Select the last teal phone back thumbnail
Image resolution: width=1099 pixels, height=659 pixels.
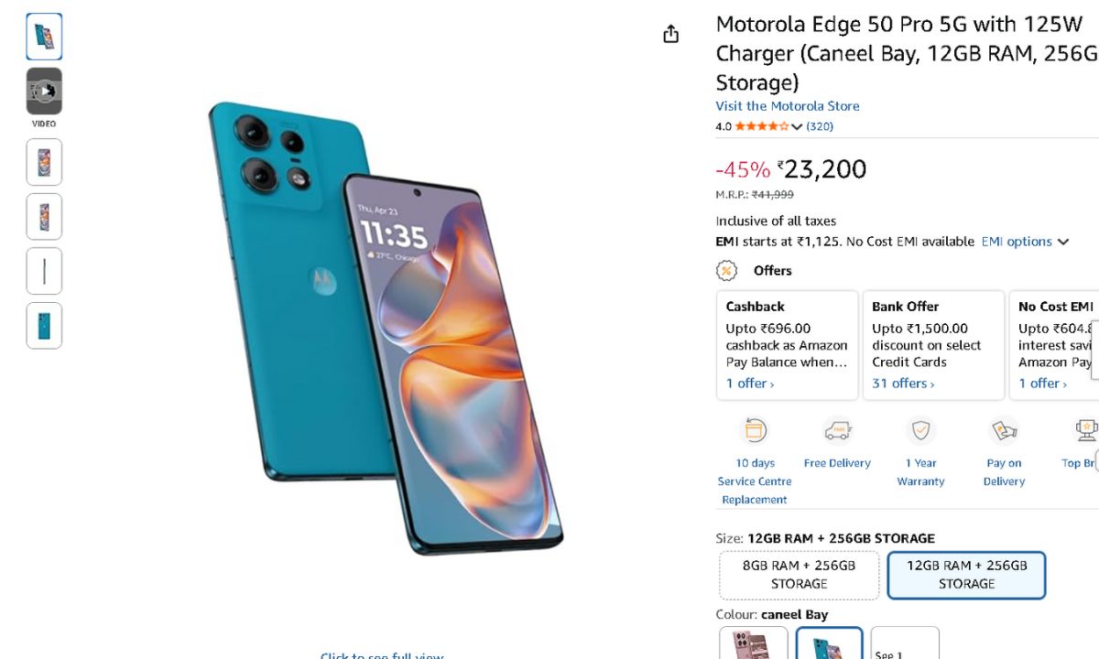click(44, 326)
